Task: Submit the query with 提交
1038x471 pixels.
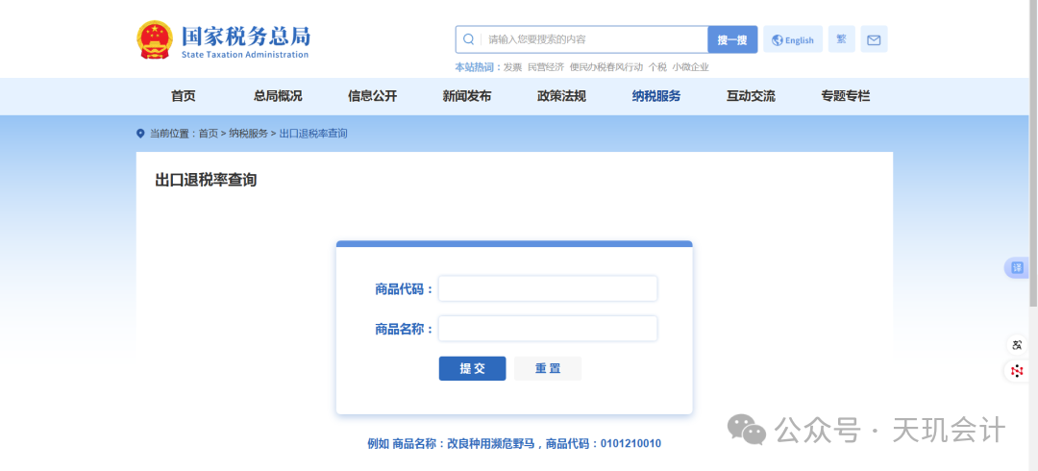Action: point(473,368)
